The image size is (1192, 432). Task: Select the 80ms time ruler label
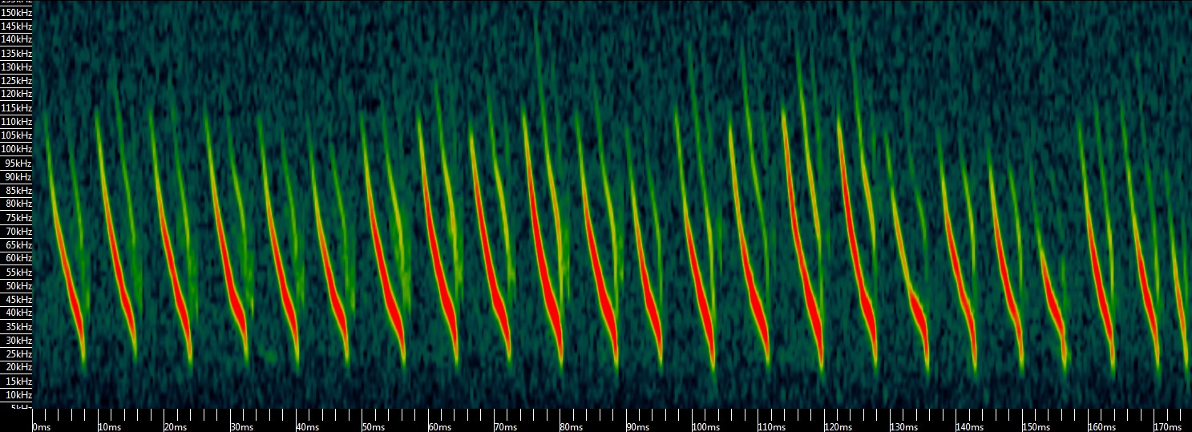pos(571,427)
